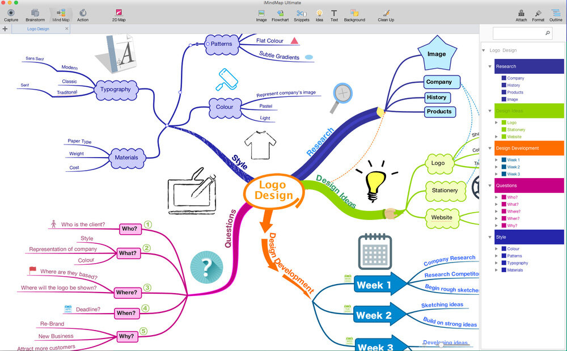Toggle the Outline panel
Viewport: 567px width, 351px height.
(x=556, y=15)
